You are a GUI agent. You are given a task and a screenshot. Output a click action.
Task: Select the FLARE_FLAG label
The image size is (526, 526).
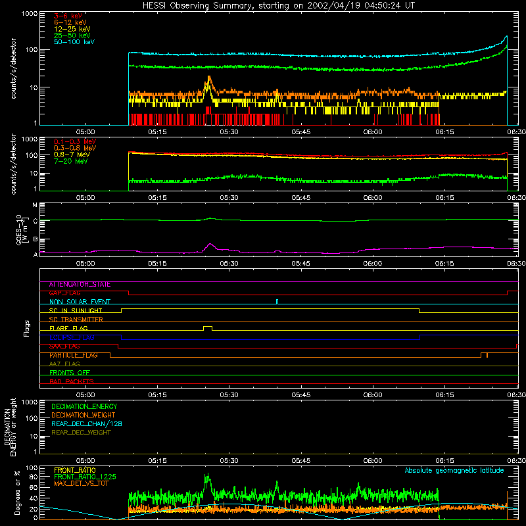[68, 328]
